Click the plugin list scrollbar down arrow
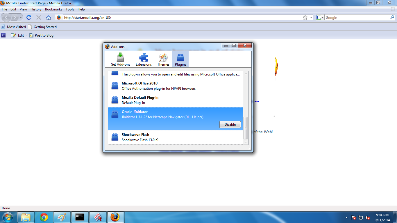 pos(246,142)
